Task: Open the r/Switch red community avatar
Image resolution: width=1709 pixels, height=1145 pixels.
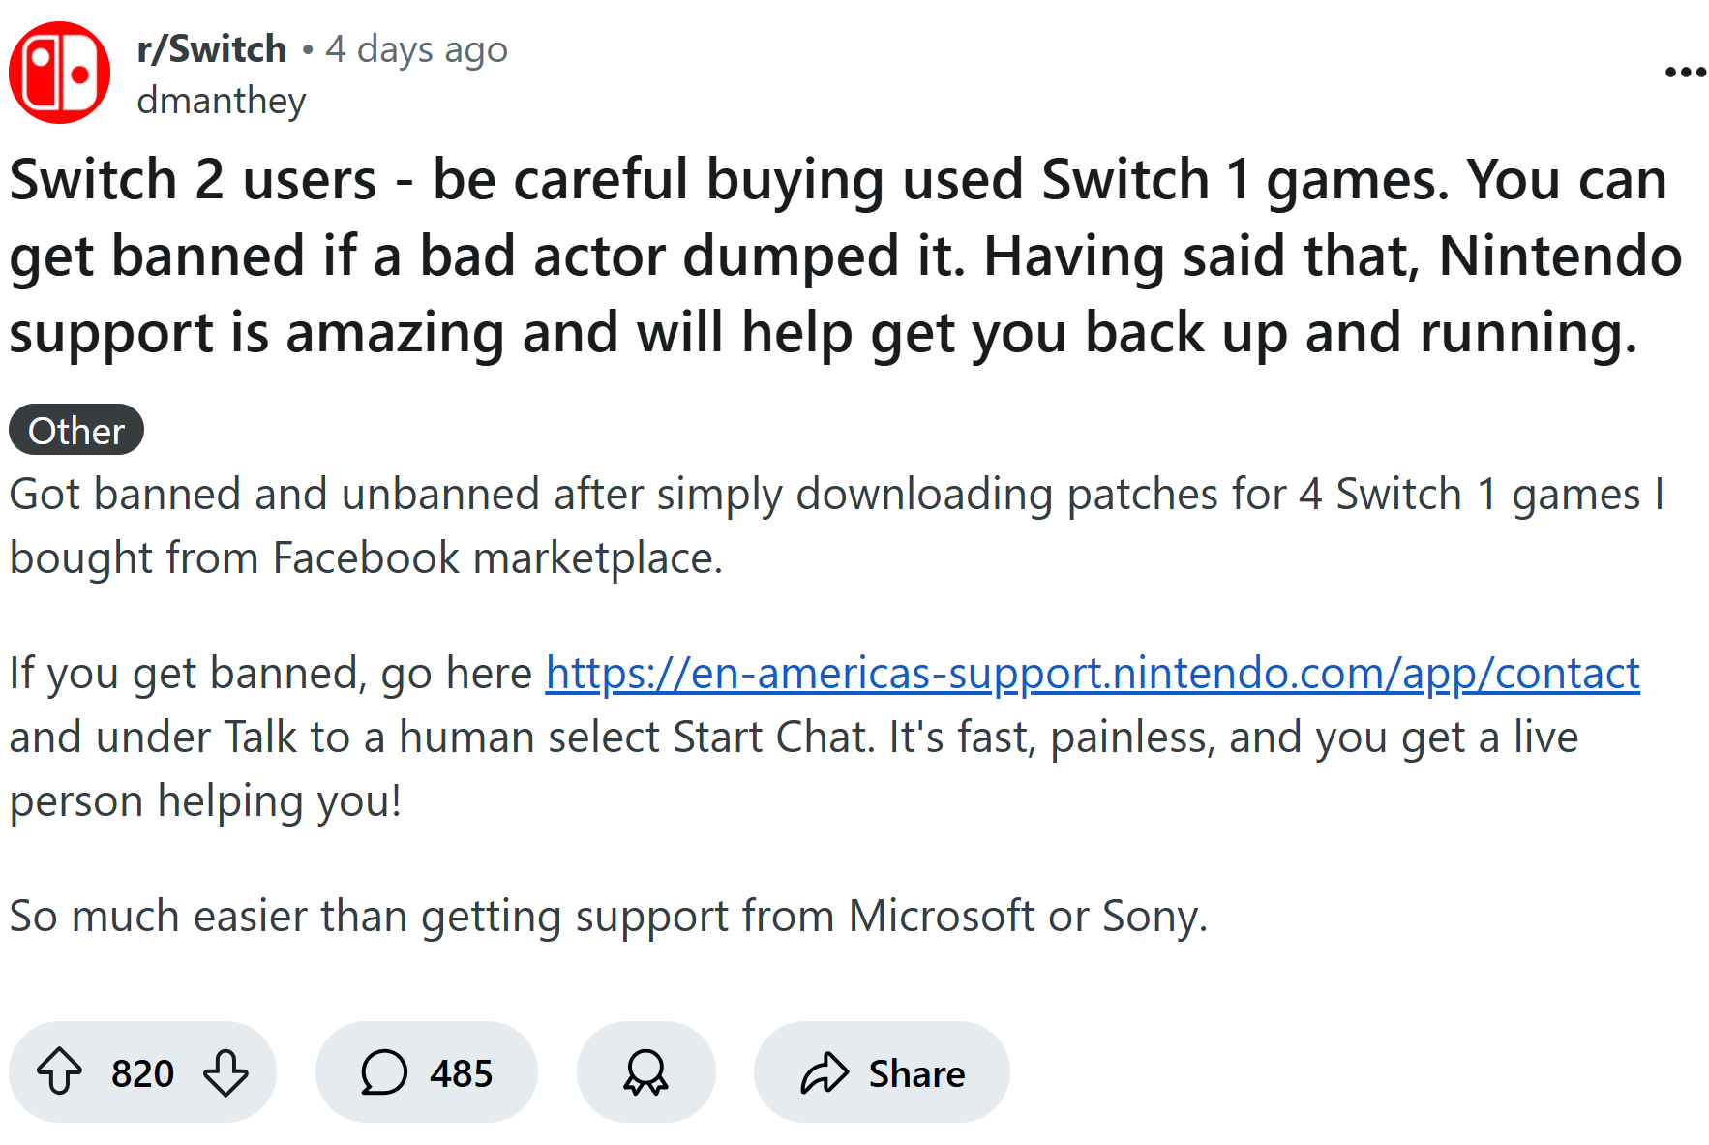Action: click(60, 73)
